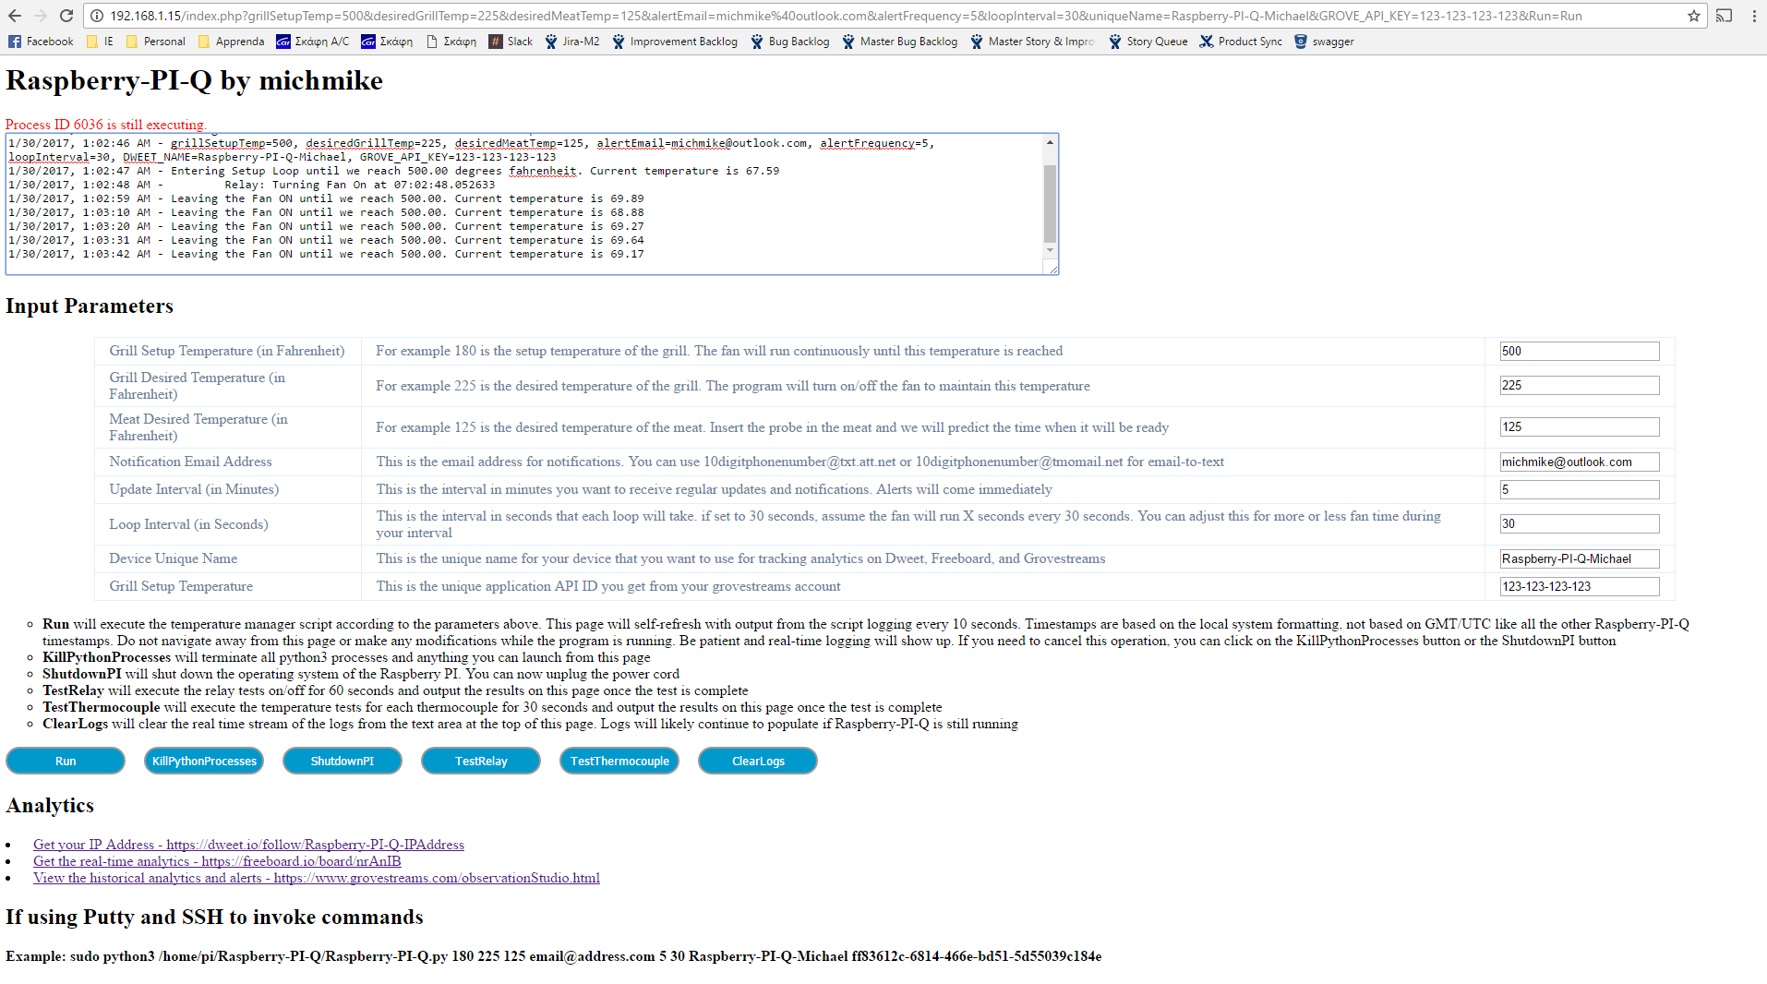Click the Device Unique Name field
Viewport: 1767px width, 984px height.
[1579, 558]
